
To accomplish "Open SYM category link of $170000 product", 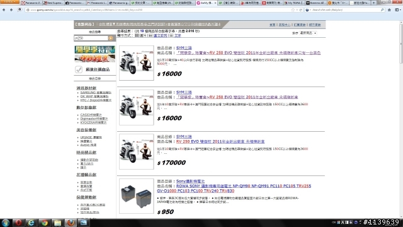I will 184,136.
